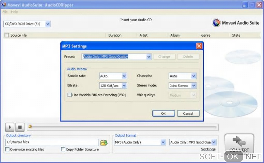
Task: Check Overwrite existing files
Action: pyautogui.click(x=7, y=149)
